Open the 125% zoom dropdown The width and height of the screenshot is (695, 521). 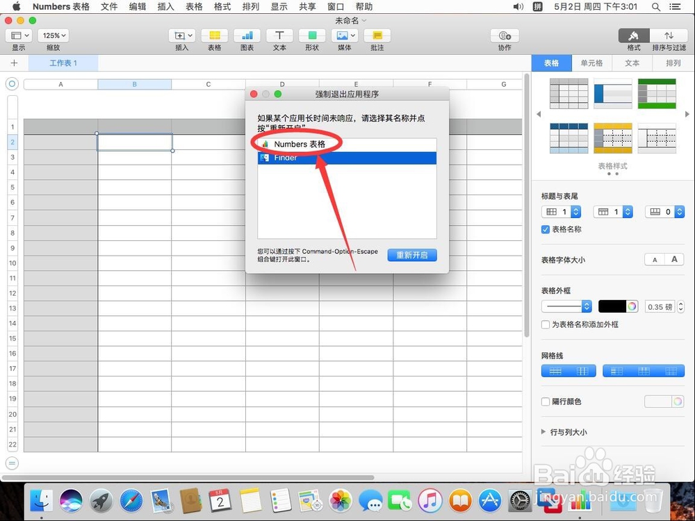(x=54, y=35)
